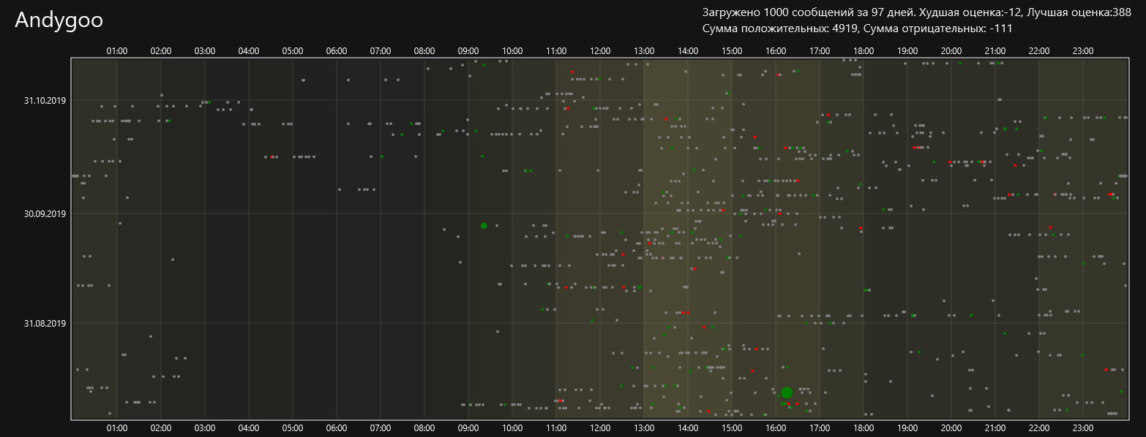Click the bottom 06:00 hour label
The height and width of the screenshot is (437, 1146).
pos(337,427)
